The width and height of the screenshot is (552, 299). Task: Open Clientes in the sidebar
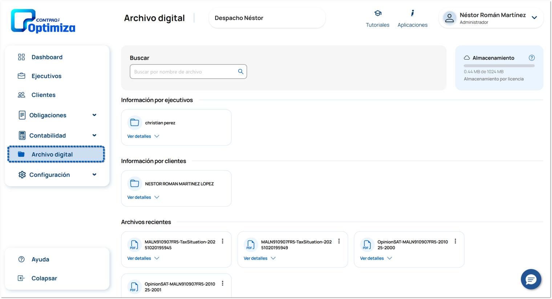click(43, 95)
